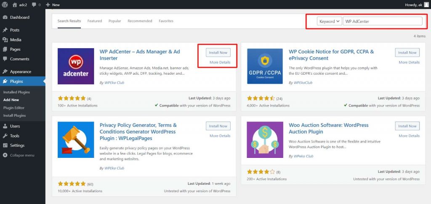Image resolution: width=431 pixels, height=204 pixels.
Task: View More Details for WP Cookie Notice
Action: [x=409, y=62]
